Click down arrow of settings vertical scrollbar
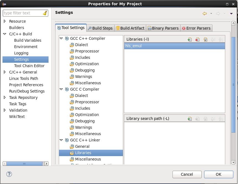The image size is (238, 184). click(x=233, y=162)
